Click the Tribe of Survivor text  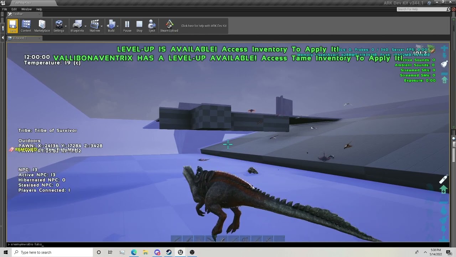point(47,131)
